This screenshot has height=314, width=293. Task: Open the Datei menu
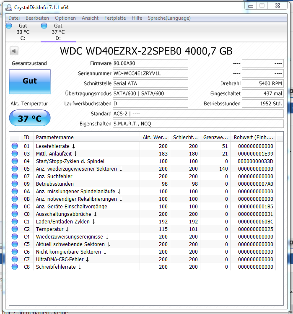pos(14,18)
